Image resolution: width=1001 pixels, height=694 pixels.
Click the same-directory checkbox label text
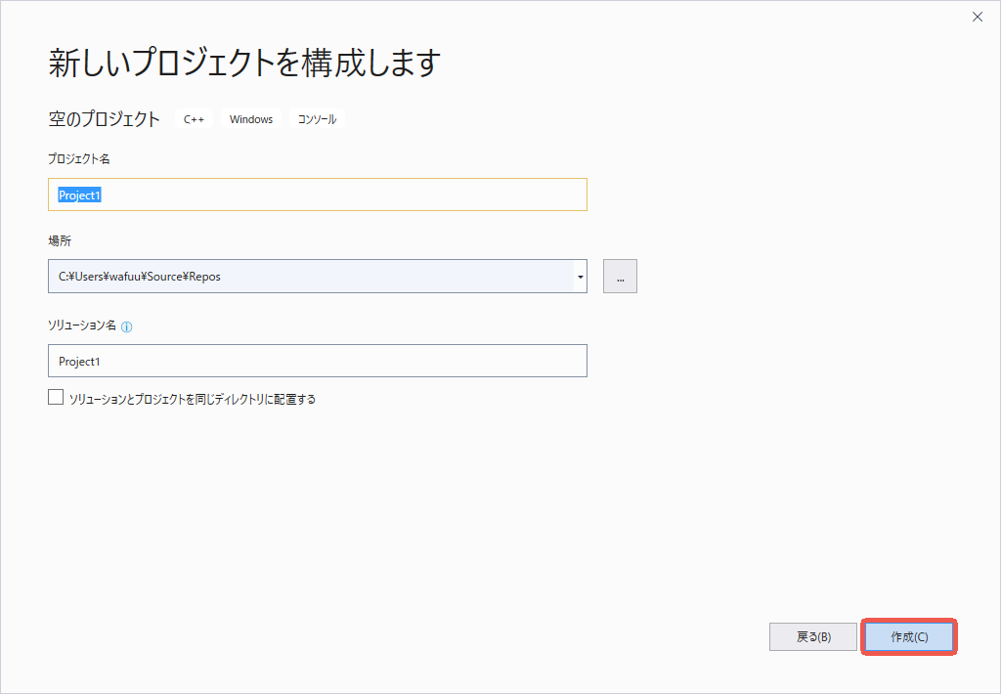[193, 399]
